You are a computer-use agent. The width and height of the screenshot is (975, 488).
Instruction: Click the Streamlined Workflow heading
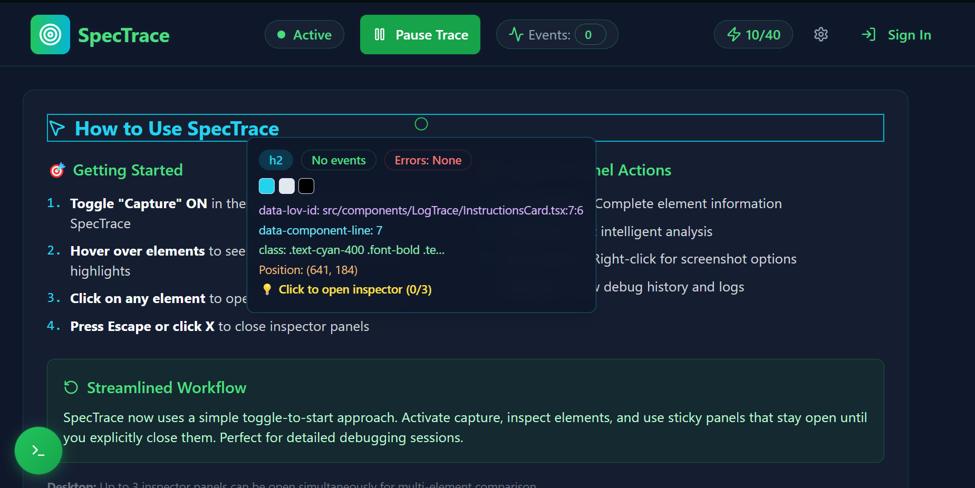167,388
